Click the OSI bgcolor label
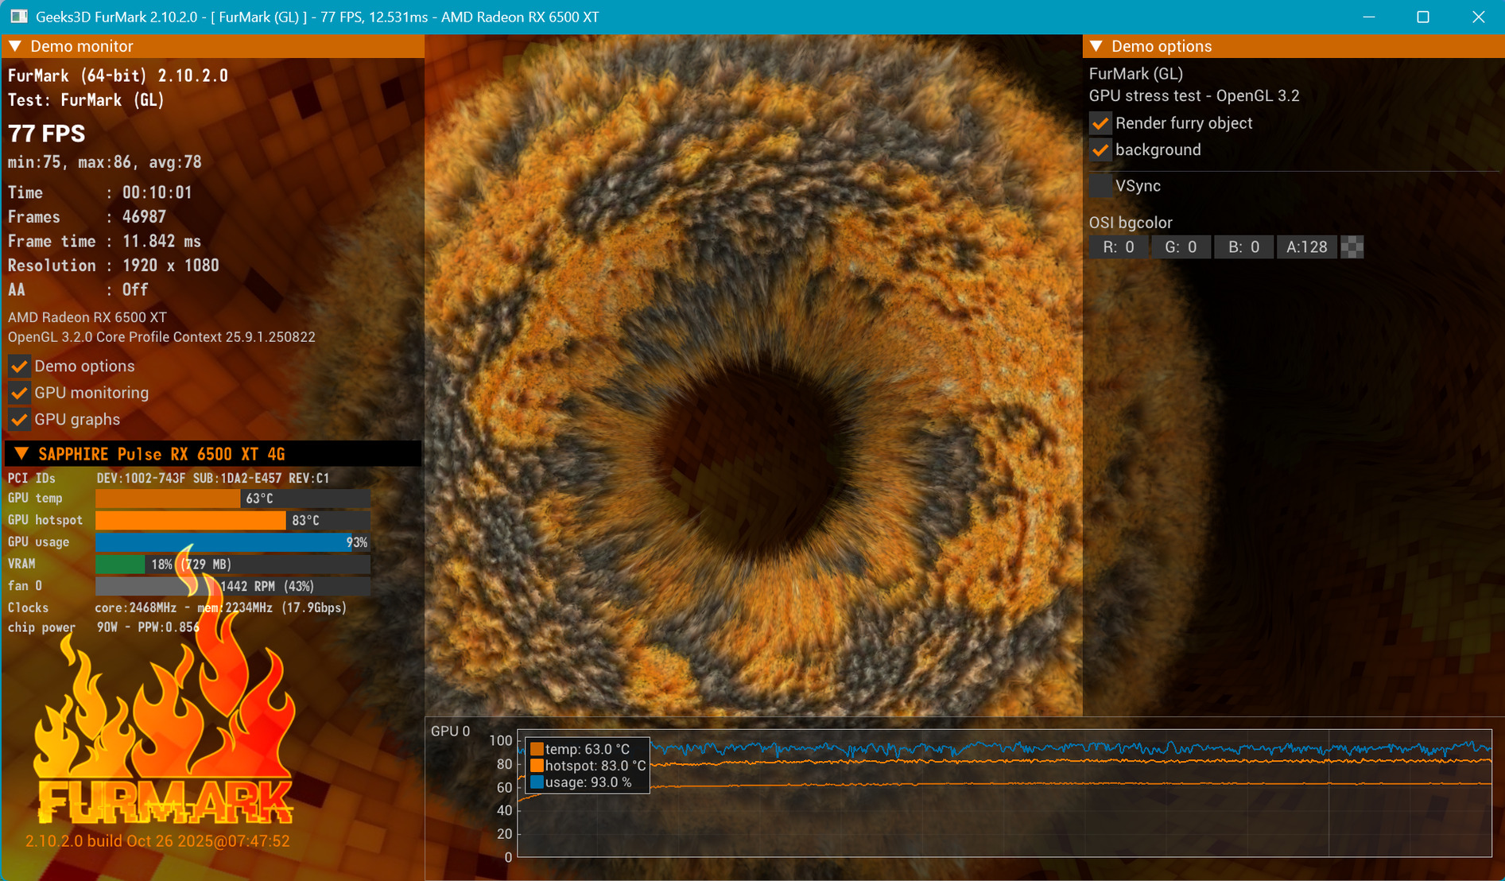The image size is (1505, 881). 1131,223
